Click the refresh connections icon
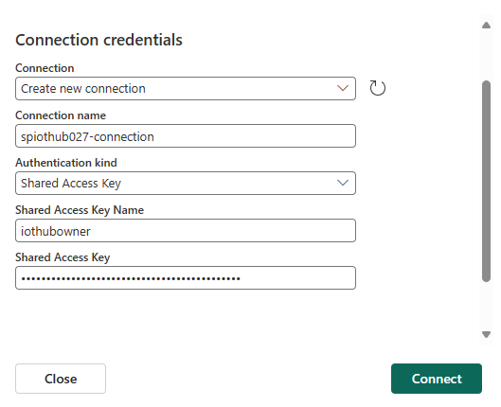 click(x=377, y=88)
